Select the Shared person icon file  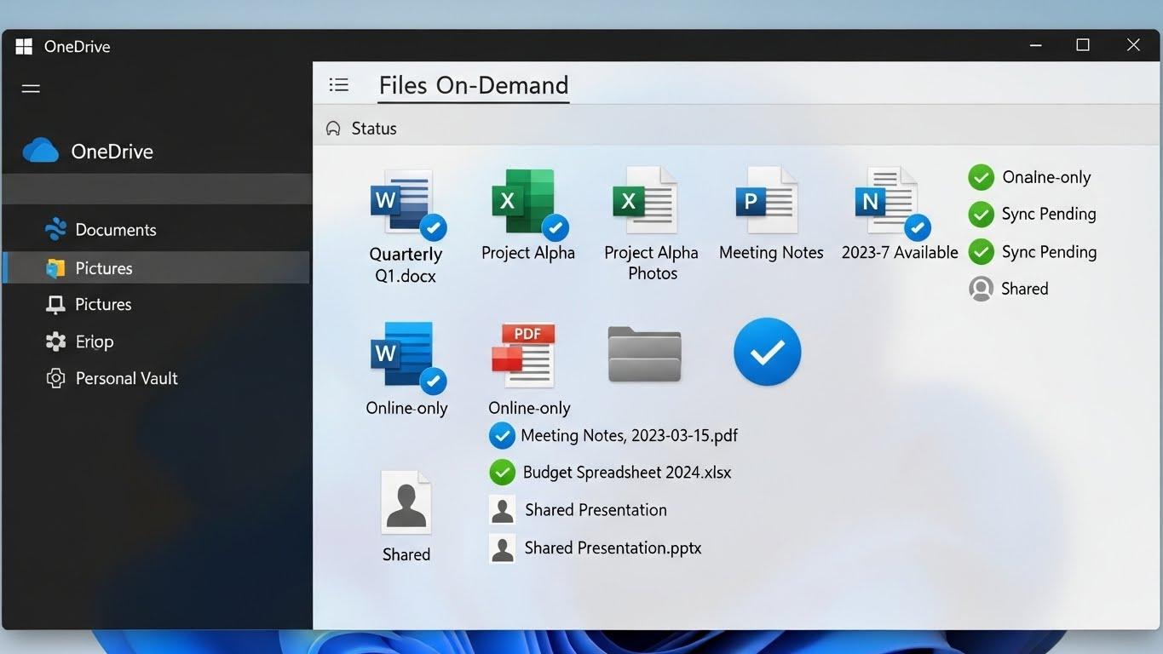click(x=406, y=502)
